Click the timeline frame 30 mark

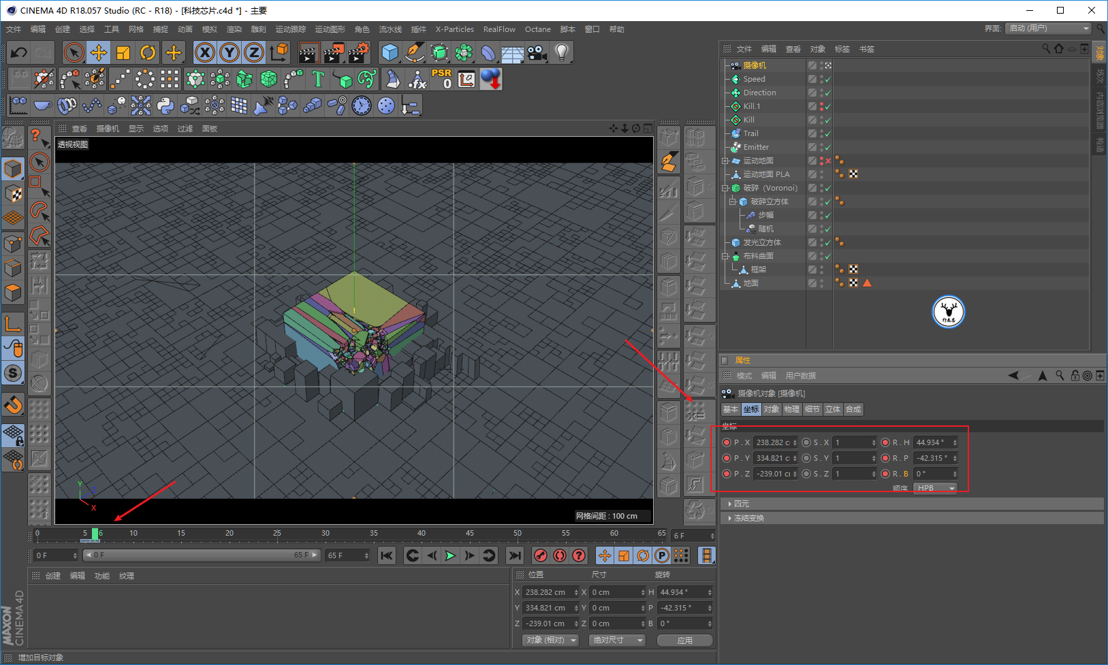click(x=326, y=534)
